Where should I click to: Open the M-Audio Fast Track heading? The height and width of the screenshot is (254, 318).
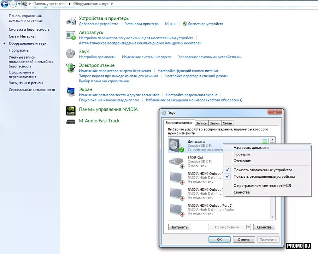click(x=99, y=120)
